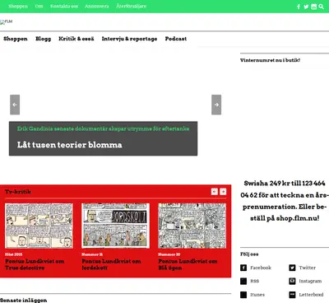329x303 pixels.
Task: Go to the next slide in the main slider
Action: 216,105
